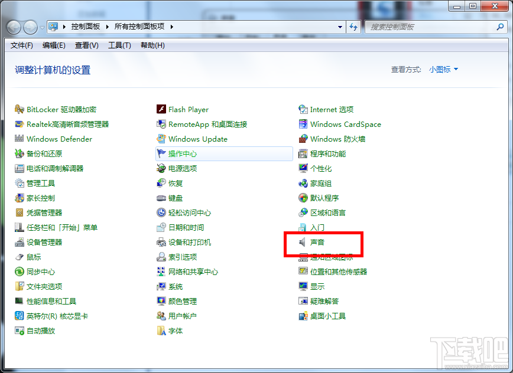513x373 pixels.
Task: Open the 查看方式 view mode dropdown
Action: pyautogui.click(x=441, y=69)
